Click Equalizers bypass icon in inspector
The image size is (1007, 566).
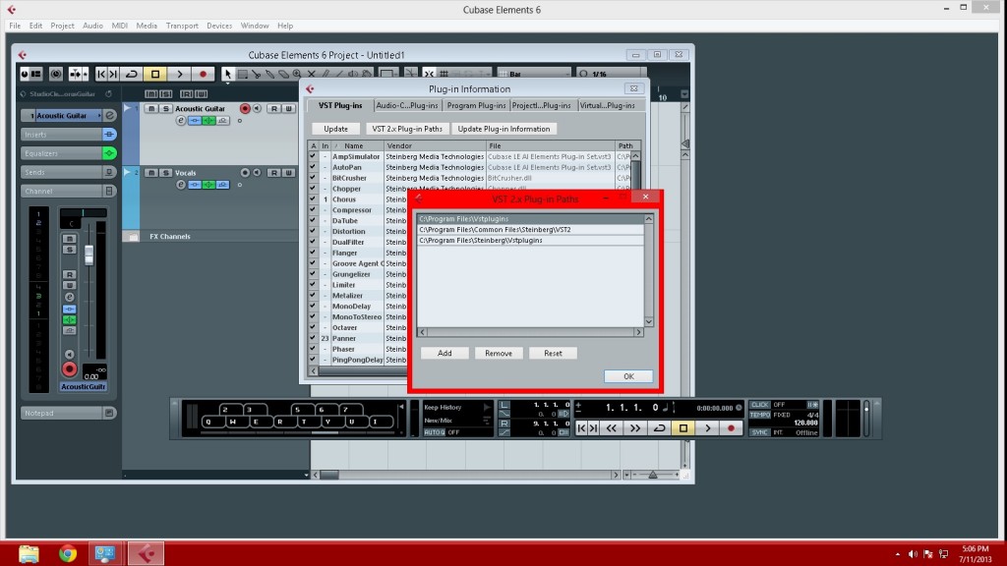[x=109, y=153]
